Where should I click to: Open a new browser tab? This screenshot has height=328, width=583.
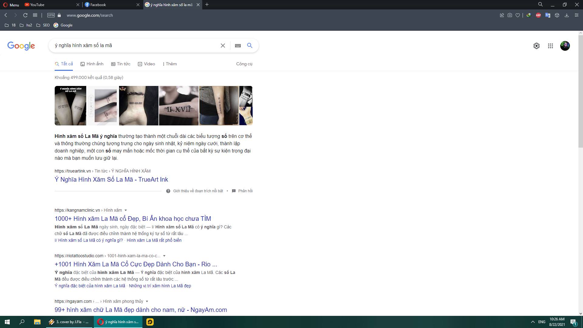click(x=207, y=5)
